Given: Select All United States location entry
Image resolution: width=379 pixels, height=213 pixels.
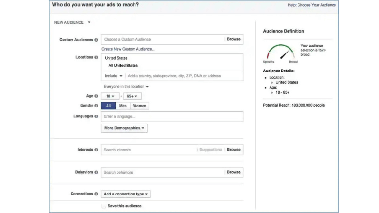Looking at the screenshot, I should 123,65.
